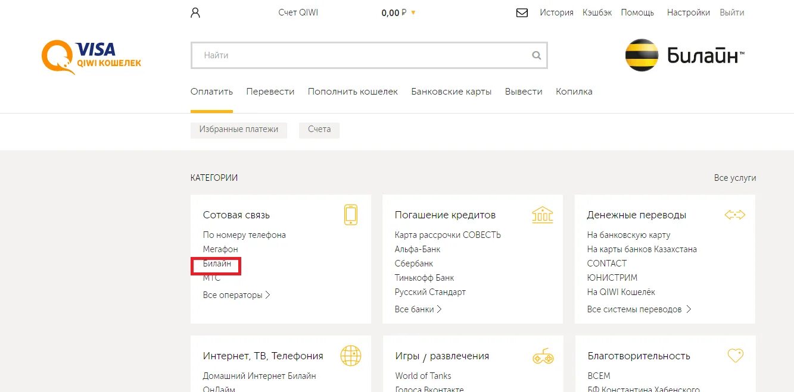794x392 pixels.
Task: Click the mobile phone icon in Сотовая связь
Action: 351,215
